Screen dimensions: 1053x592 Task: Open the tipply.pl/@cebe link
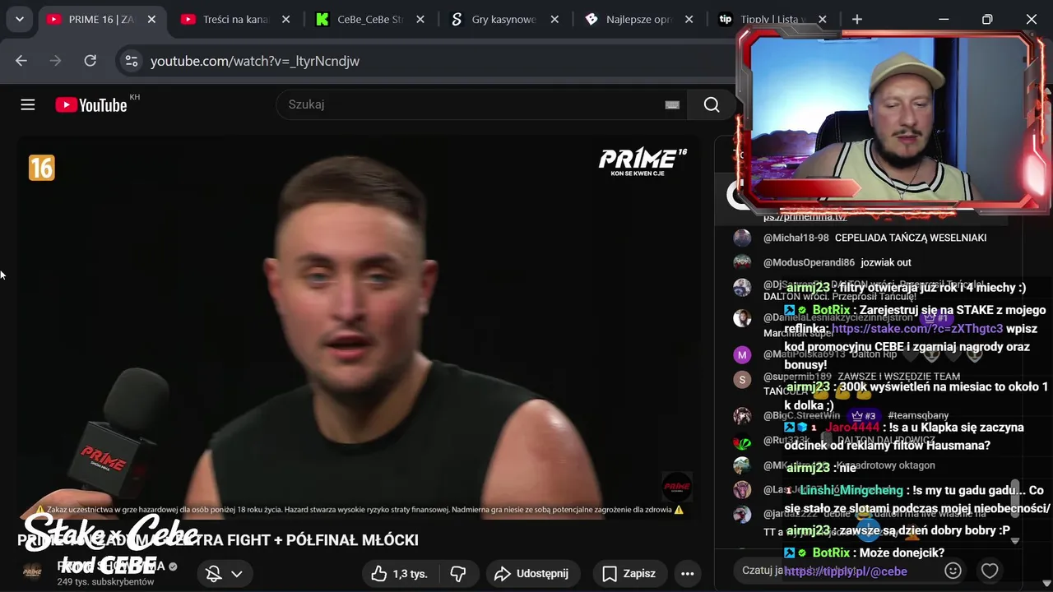846,571
